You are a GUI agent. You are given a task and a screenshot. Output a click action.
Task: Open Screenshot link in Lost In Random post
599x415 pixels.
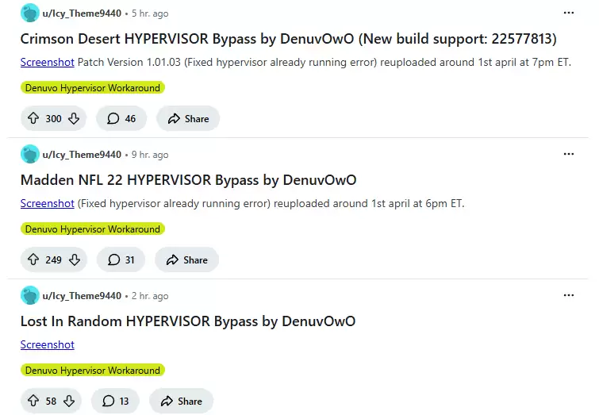coord(48,344)
